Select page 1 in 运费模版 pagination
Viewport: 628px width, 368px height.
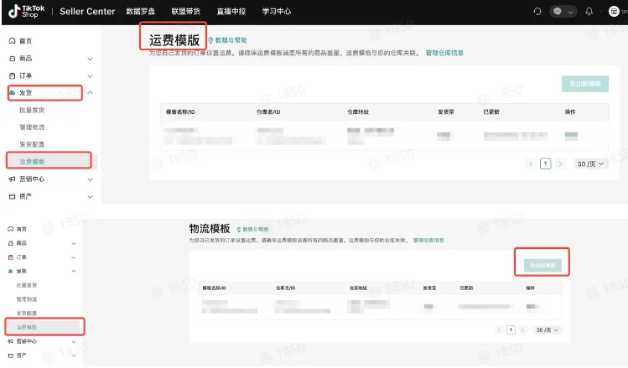545,163
